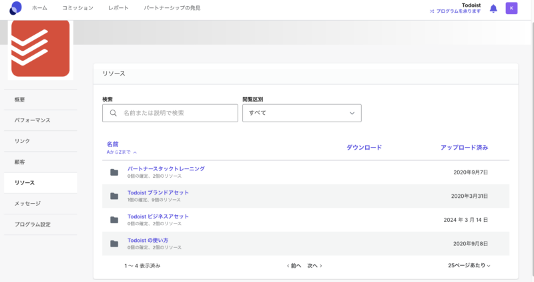This screenshot has height=282, width=534.
Task: Click the search magnifier icon
Action: pyautogui.click(x=113, y=114)
